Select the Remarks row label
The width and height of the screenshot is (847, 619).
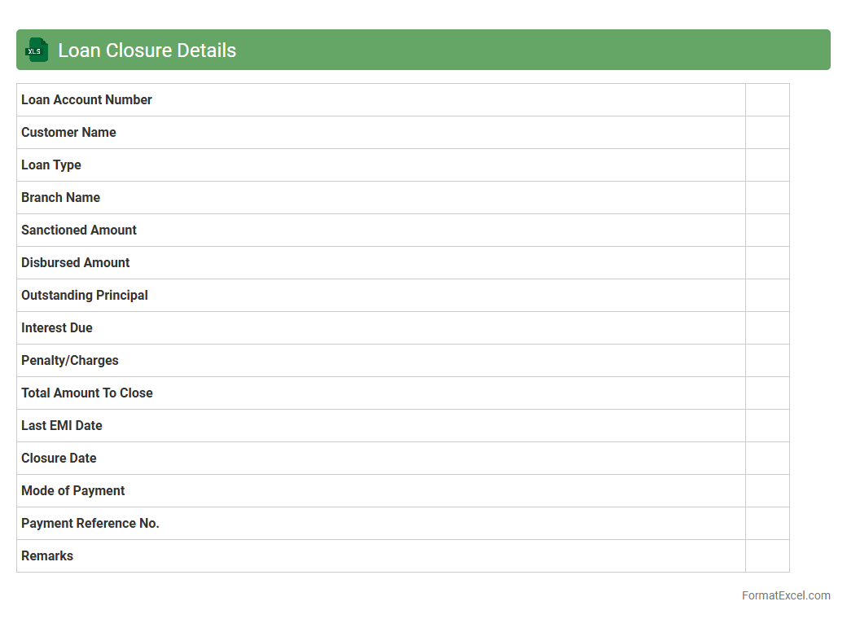coord(47,555)
